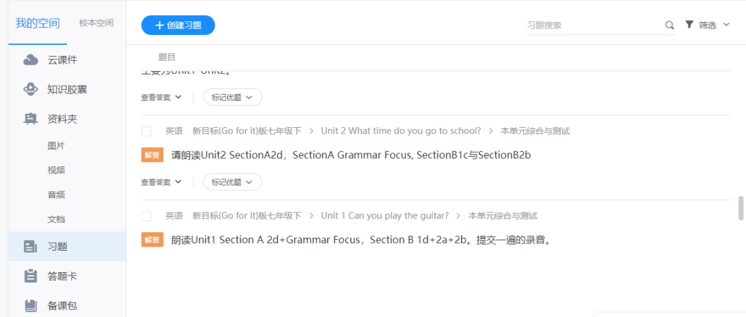This screenshot has width=746, height=317.
Task: Click the 备课包 lesson package icon
Action: point(30,305)
